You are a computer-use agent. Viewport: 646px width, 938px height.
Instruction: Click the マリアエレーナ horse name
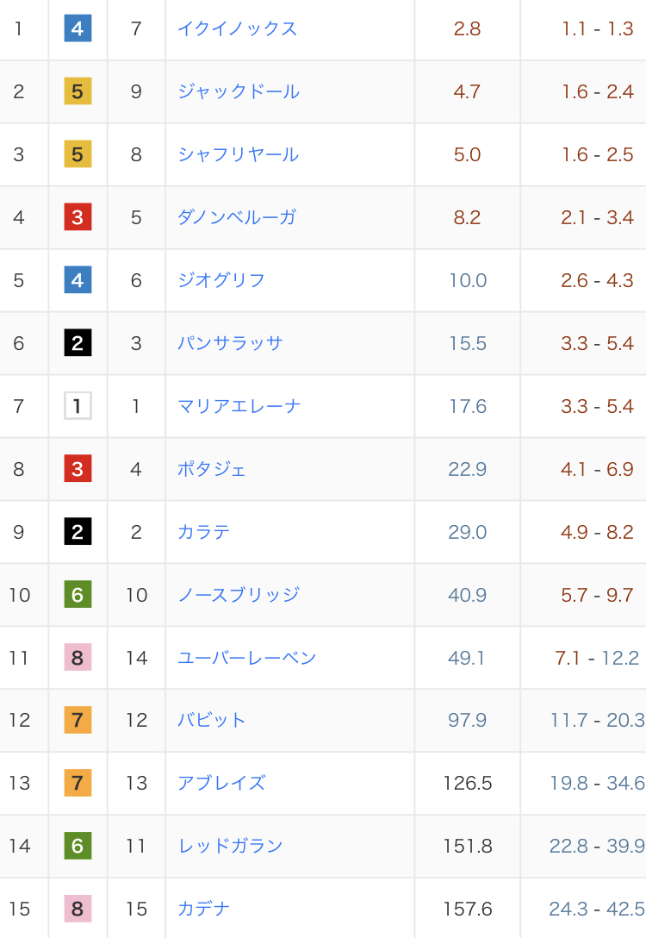(x=239, y=406)
